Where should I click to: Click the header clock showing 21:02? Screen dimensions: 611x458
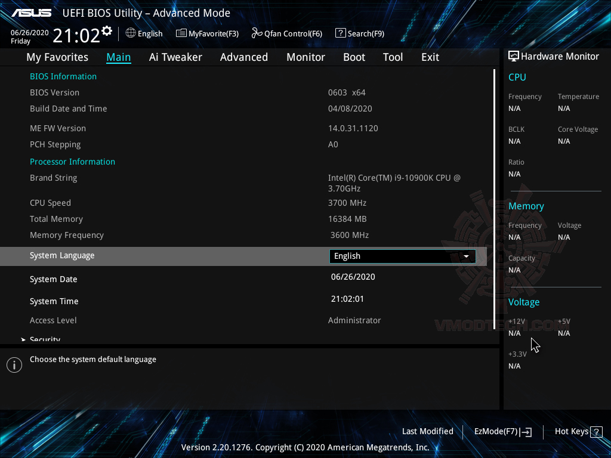(x=76, y=35)
